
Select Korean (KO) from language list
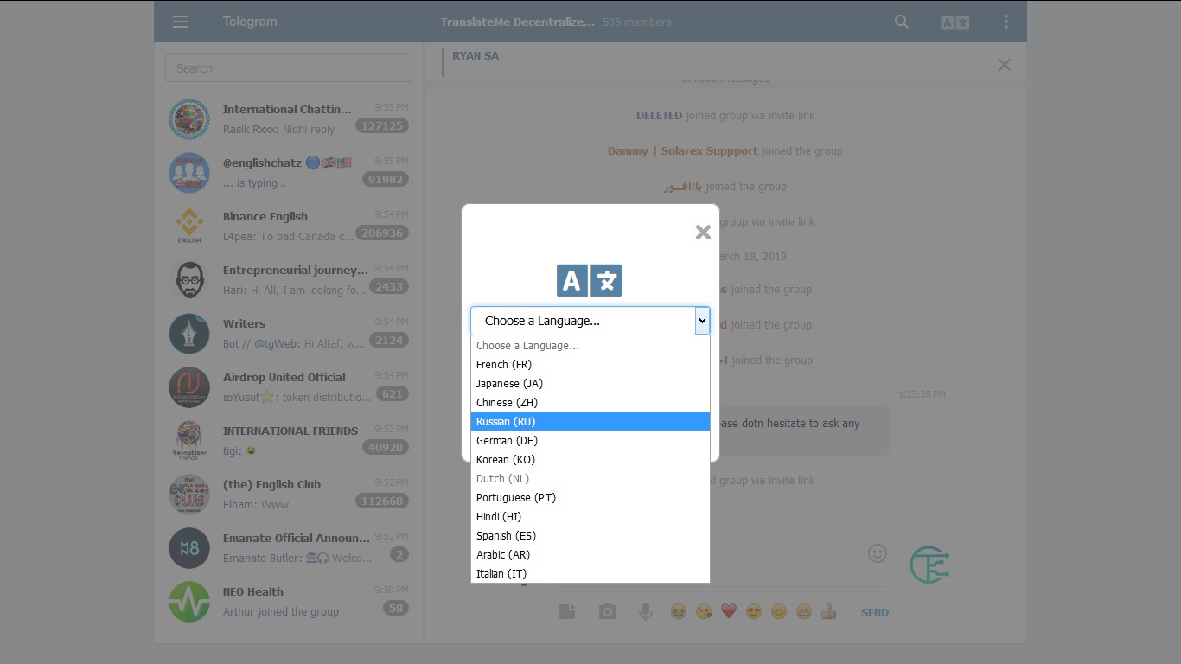(x=590, y=459)
